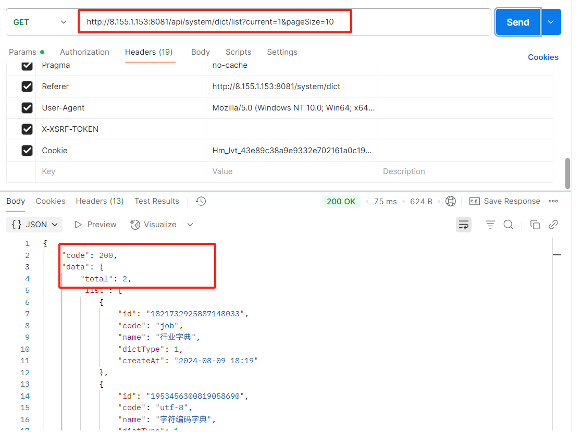This screenshot has height=432, width=582.
Task: Open the Test Results tab
Action: tap(157, 201)
